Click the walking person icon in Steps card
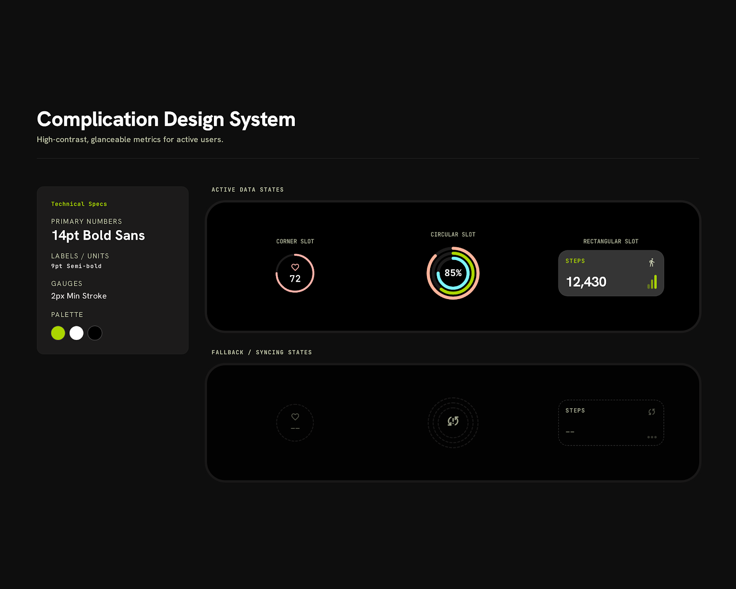This screenshot has width=736, height=589. point(652,262)
